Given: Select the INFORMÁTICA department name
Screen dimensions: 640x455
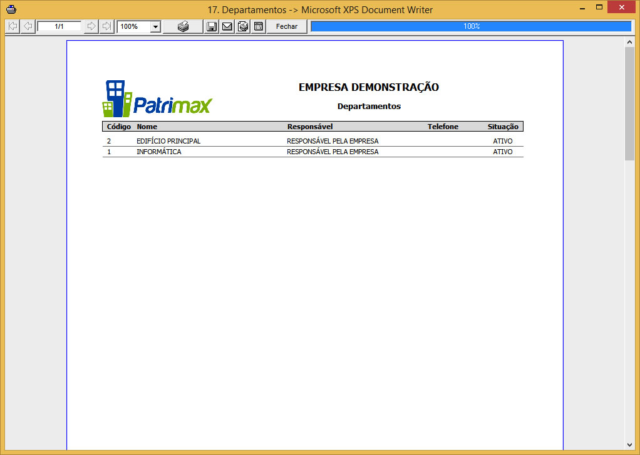Looking at the screenshot, I should coord(159,152).
